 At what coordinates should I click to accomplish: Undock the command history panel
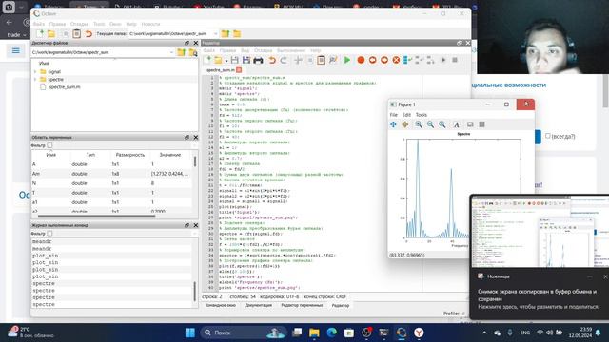(x=187, y=225)
